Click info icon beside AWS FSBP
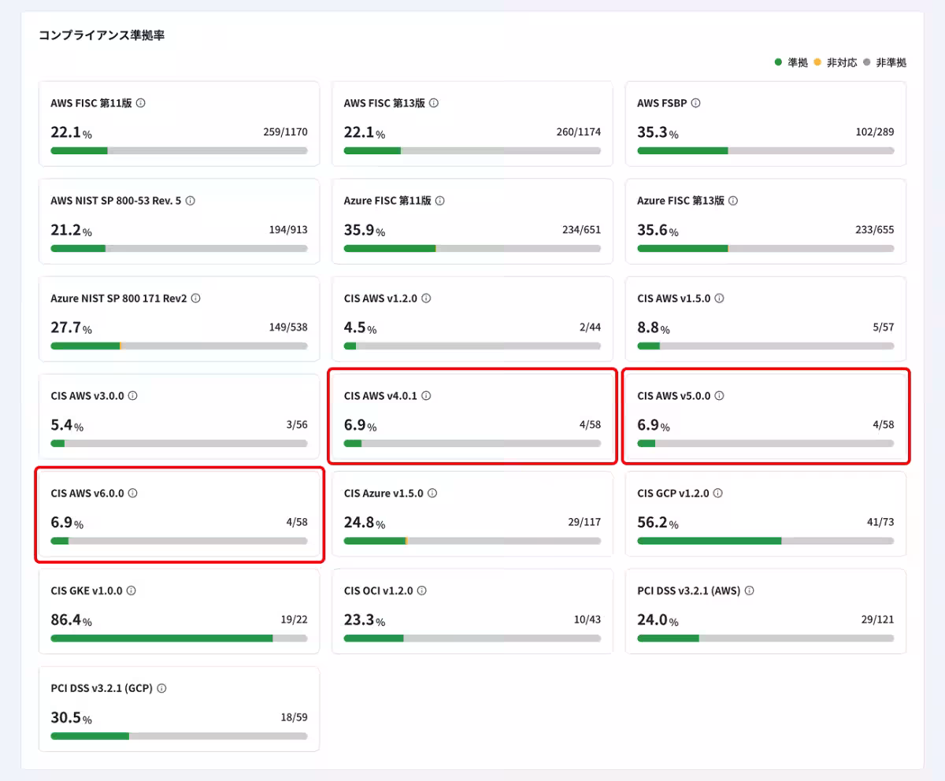The height and width of the screenshot is (781, 945). (695, 103)
